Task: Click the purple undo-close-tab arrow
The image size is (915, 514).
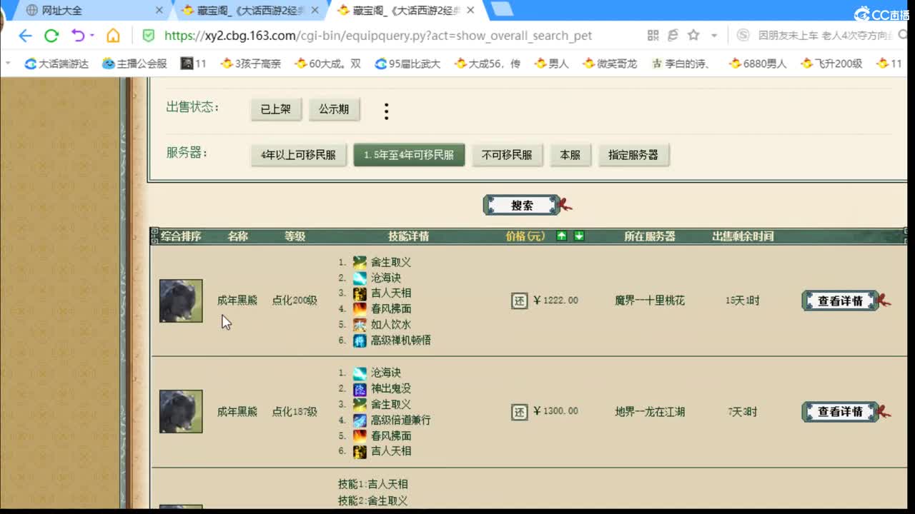Action: (78, 36)
